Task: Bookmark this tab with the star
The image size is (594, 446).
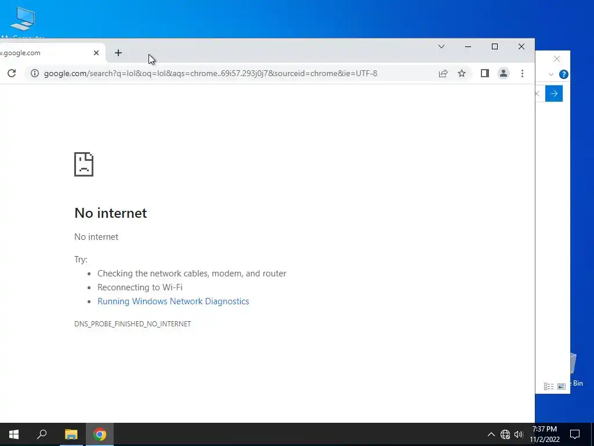Action: click(x=461, y=73)
